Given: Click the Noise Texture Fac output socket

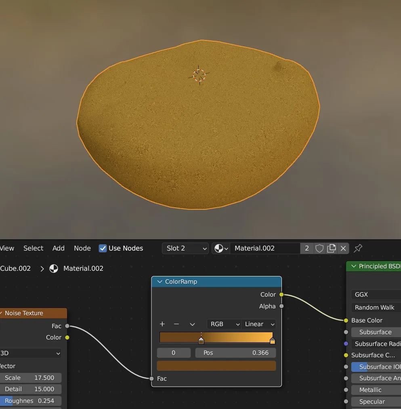Looking at the screenshot, I should pos(67,326).
